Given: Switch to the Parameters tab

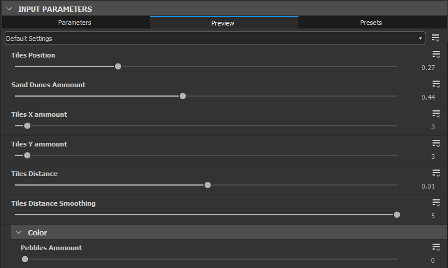Looking at the screenshot, I should click(x=75, y=23).
